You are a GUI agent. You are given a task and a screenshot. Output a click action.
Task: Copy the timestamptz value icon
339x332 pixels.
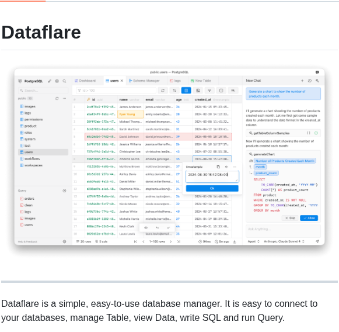click(x=218, y=167)
